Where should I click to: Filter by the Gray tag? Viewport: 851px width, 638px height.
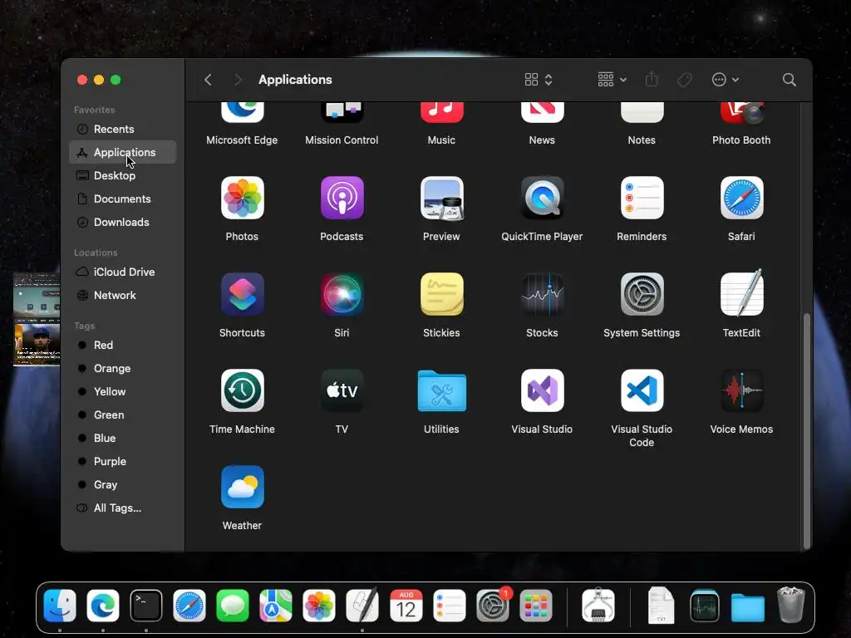click(x=123, y=485)
